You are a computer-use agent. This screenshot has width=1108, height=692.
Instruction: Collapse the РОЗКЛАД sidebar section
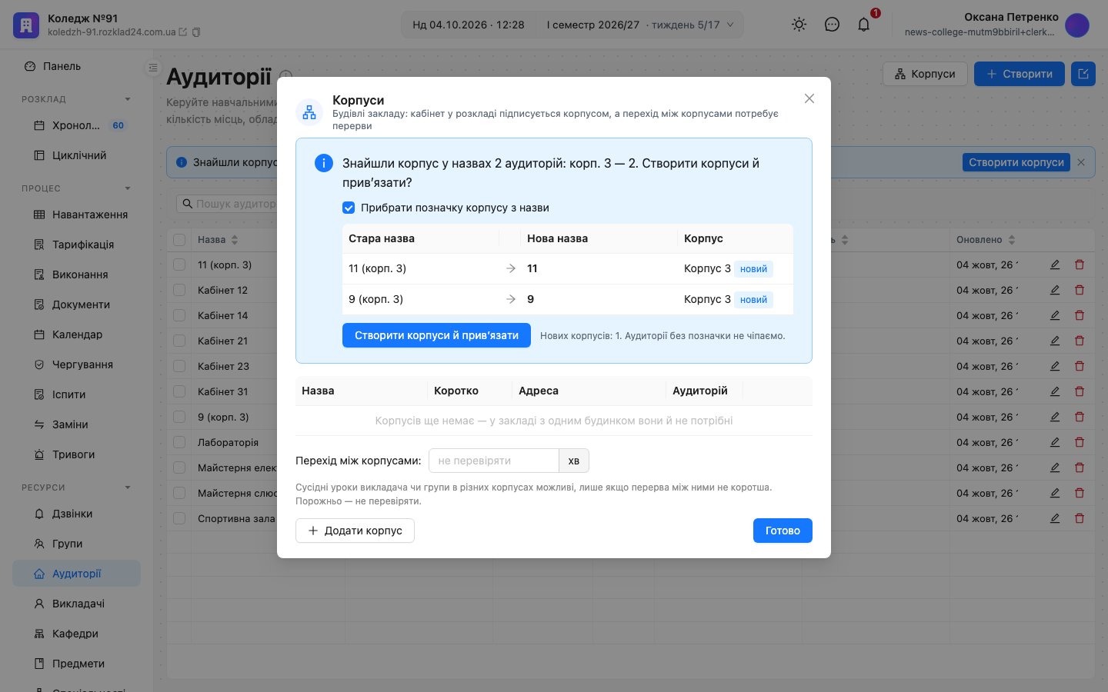pos(128,99)
